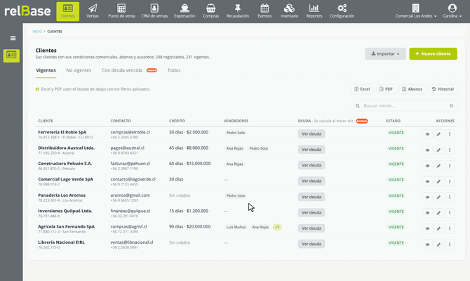Image resolution: width=470 pixels, height=281 pixels.
Task: Edit Inversiones Quilpué Ltda. with pencil
Action: click(x=438, y=213)
